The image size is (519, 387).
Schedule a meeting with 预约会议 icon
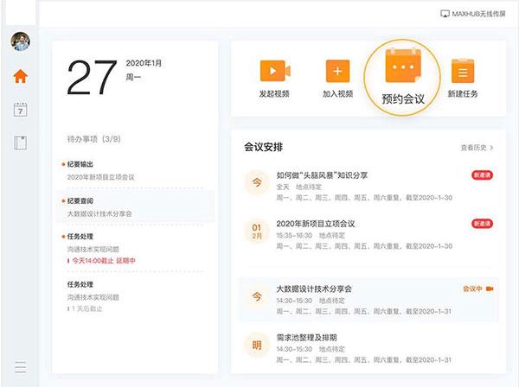click(403, 66)
